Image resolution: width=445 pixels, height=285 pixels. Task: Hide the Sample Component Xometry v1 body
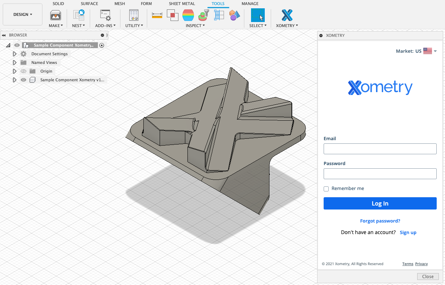pos(23,80)
